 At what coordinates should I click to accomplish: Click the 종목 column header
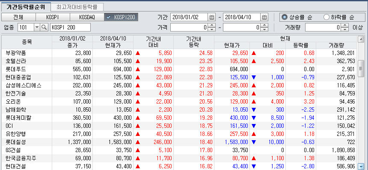pyautogui.click(x=27, y=42)
